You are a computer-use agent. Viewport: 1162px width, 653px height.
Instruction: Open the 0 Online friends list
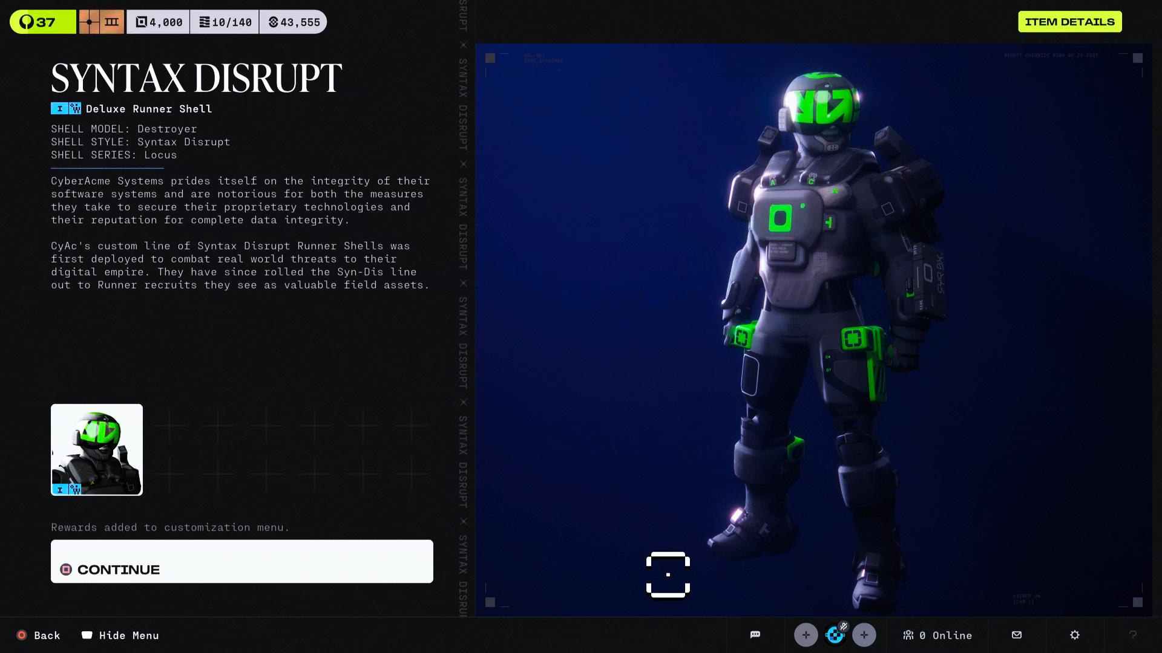[937, 635]
